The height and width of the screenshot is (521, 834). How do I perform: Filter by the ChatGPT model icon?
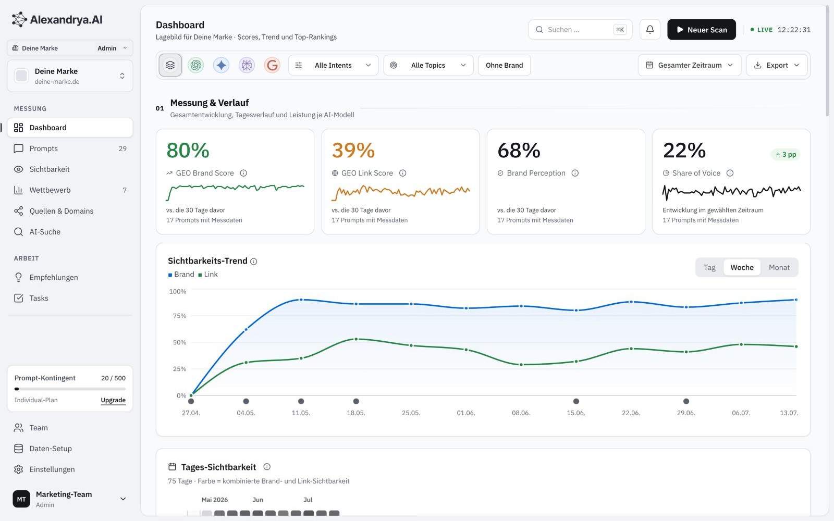tap(196, 65)
